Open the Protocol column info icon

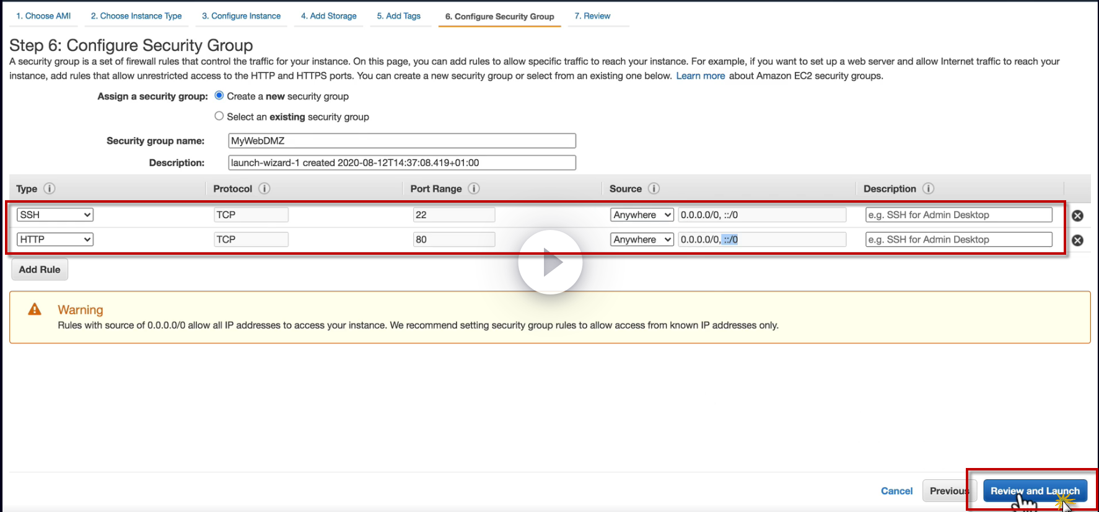(265, 188)
